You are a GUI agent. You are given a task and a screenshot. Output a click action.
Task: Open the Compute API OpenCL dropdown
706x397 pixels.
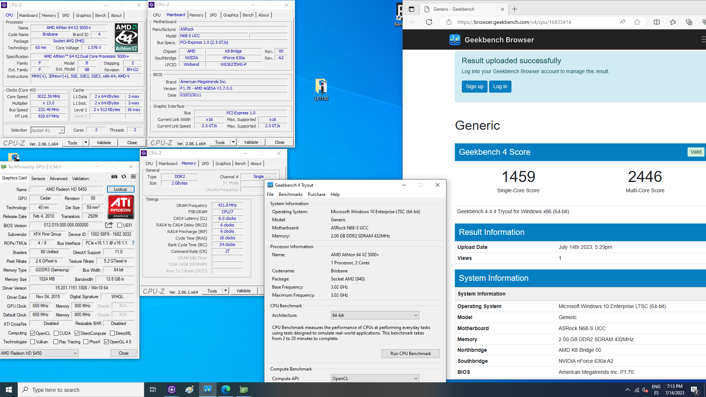click(375, 378)
